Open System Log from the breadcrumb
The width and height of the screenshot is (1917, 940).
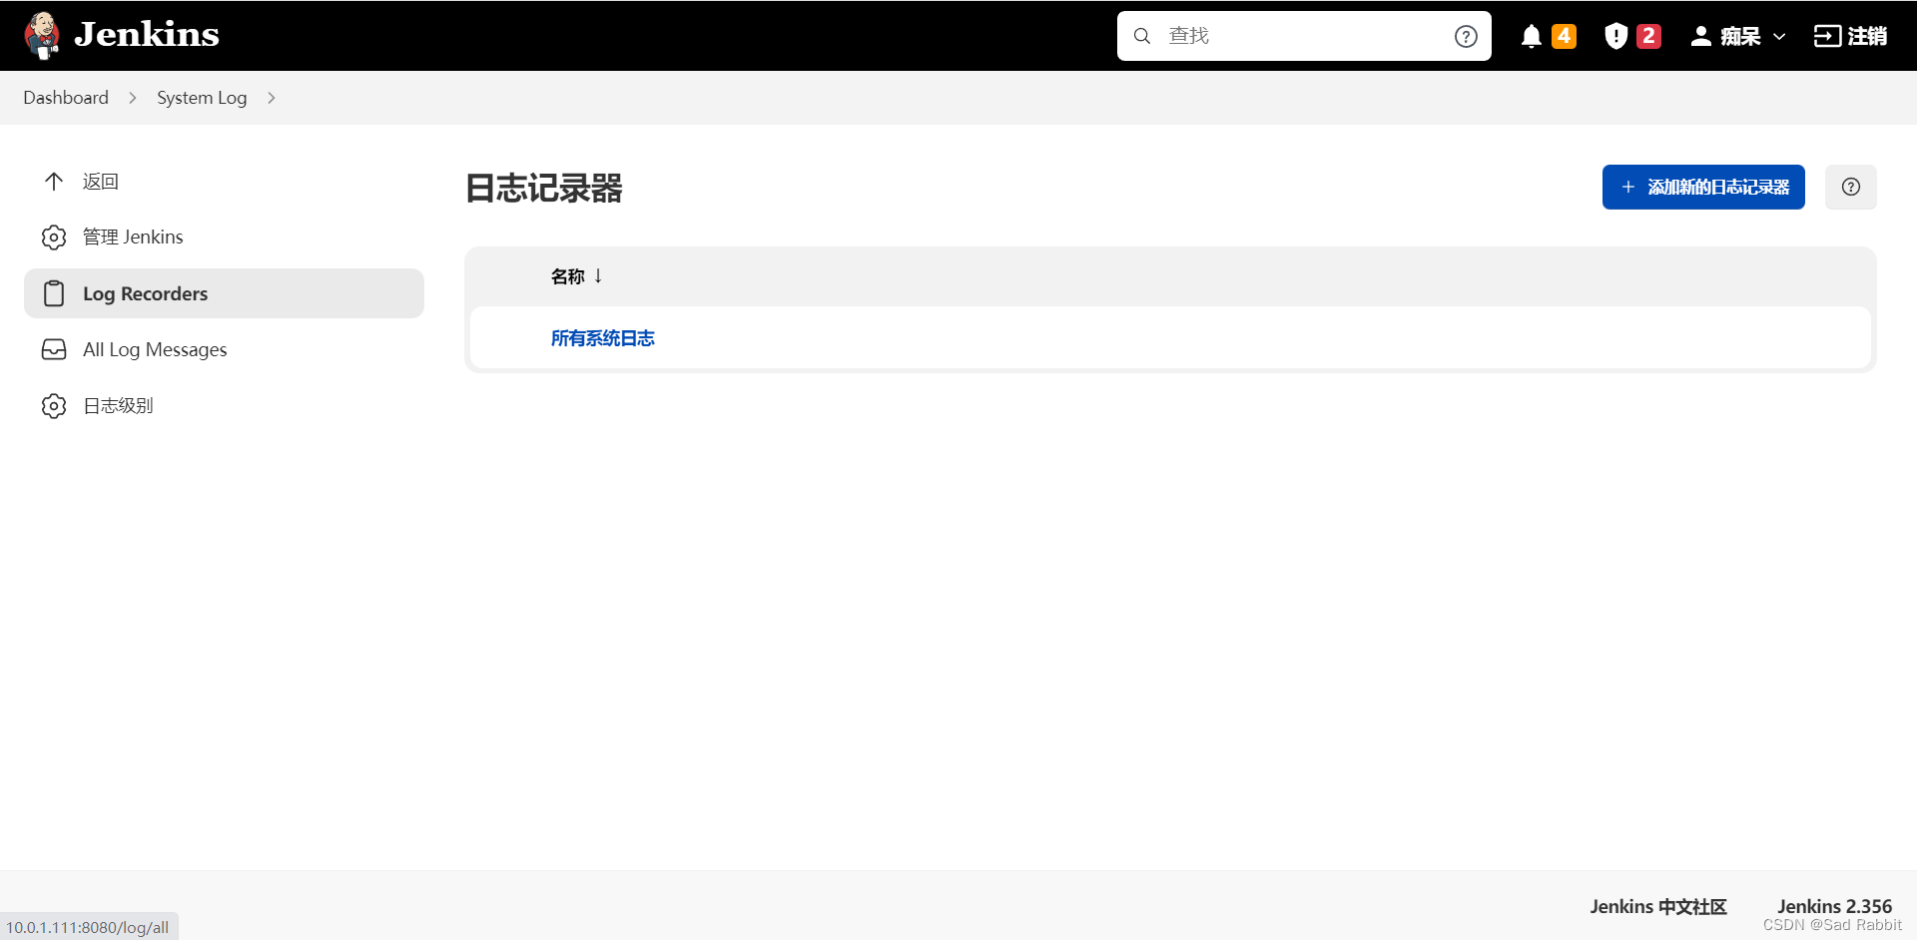pos(201,97)
